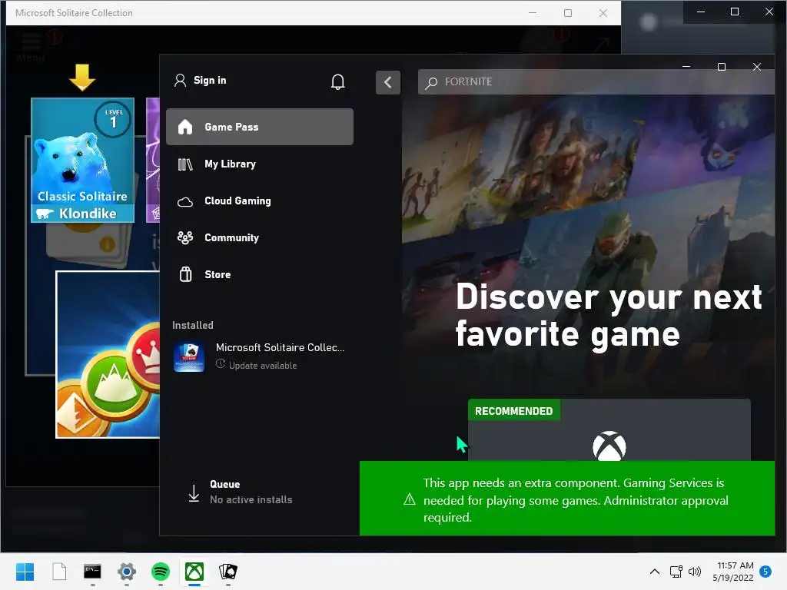
Task: Open the Queue download icon
Action: tap(194, 492)
